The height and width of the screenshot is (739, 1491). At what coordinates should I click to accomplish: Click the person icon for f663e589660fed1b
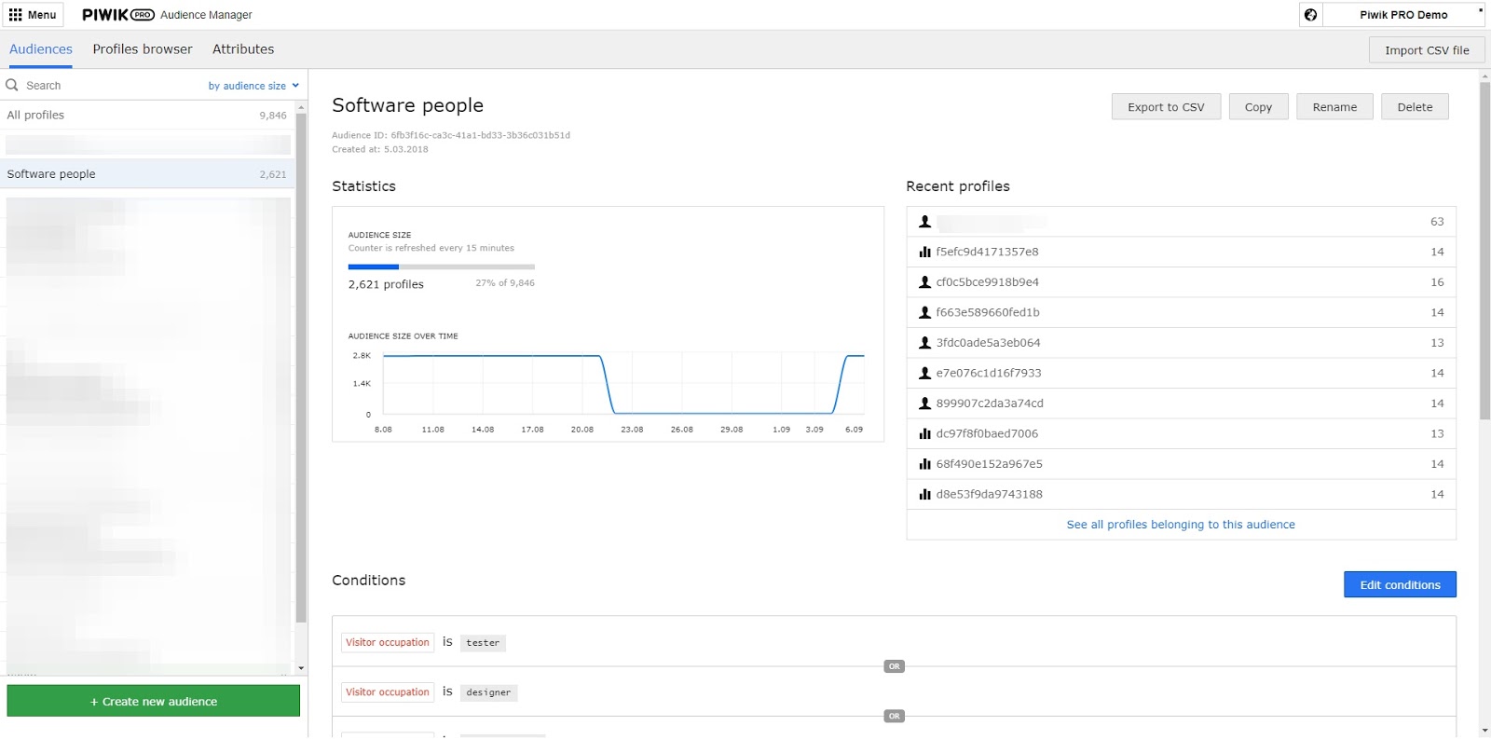924,312
